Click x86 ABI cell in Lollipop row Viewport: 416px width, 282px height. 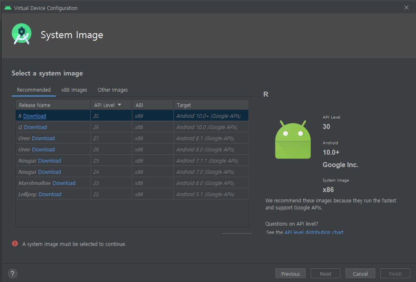point(153,194)
